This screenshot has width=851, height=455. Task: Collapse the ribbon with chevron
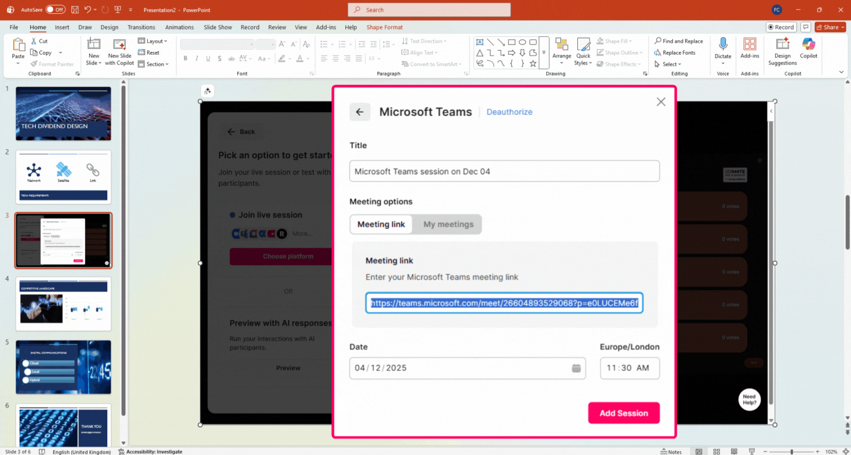[841, 72]
